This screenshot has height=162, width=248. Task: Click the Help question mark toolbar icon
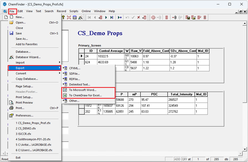coord(63,17)
